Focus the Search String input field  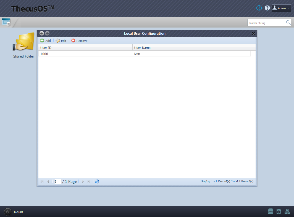(x=266, y=23)
